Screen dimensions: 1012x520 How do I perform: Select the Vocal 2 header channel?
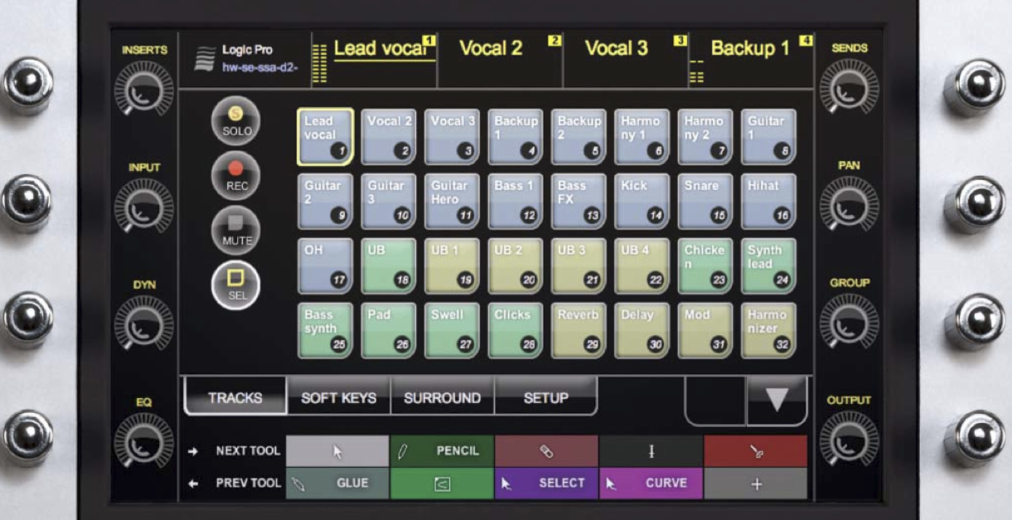501,60
